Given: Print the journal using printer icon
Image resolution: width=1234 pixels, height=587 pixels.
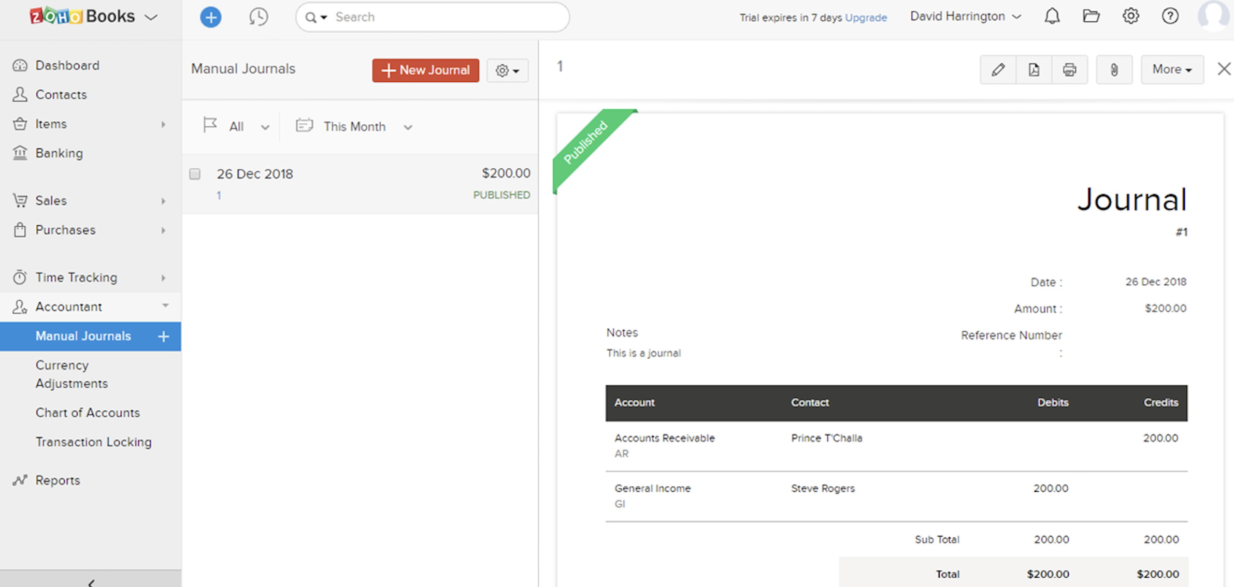Looking at the screenshot, I should point(1069,69).
